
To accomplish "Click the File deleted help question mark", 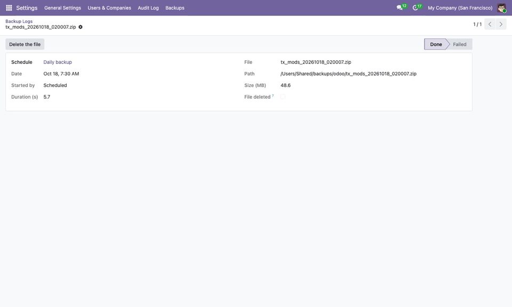I will (273, 95).
